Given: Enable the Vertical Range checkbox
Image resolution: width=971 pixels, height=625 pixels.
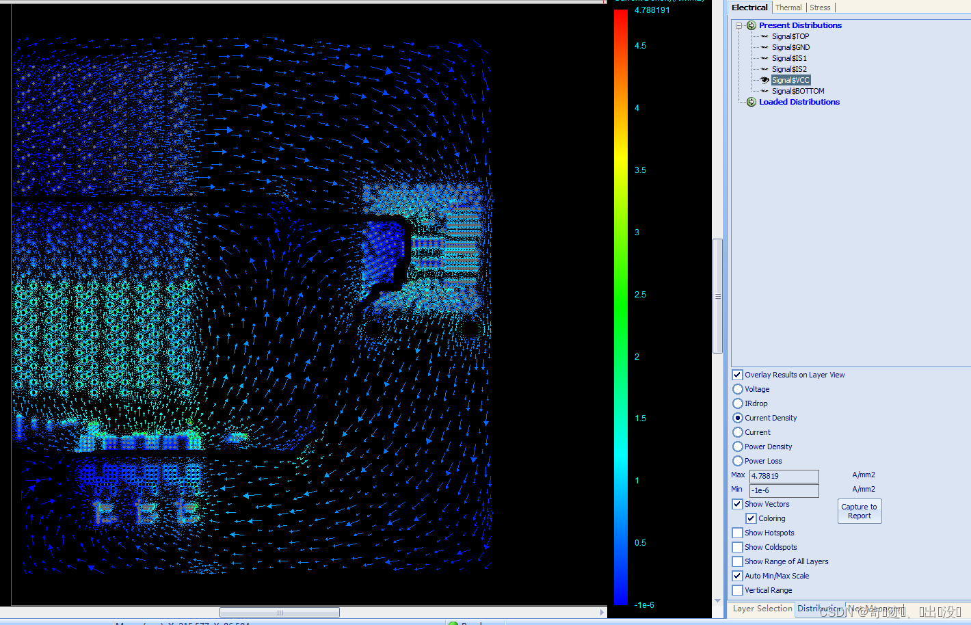Looking at the screenshot, I should point(737,590).
